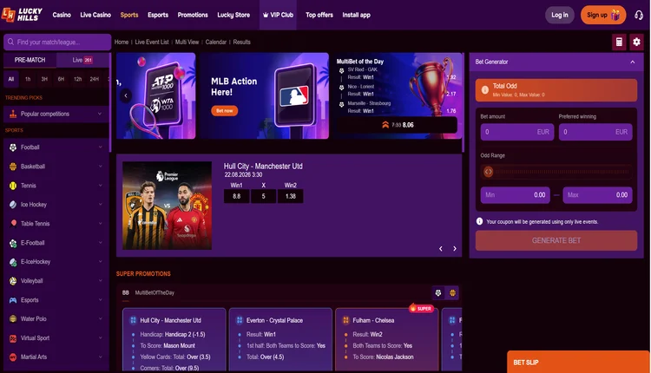Click the MultiBet total odds 8.06 bar
Image resolution: width=651 pixels, height=373 pixels.
(397, 125)
